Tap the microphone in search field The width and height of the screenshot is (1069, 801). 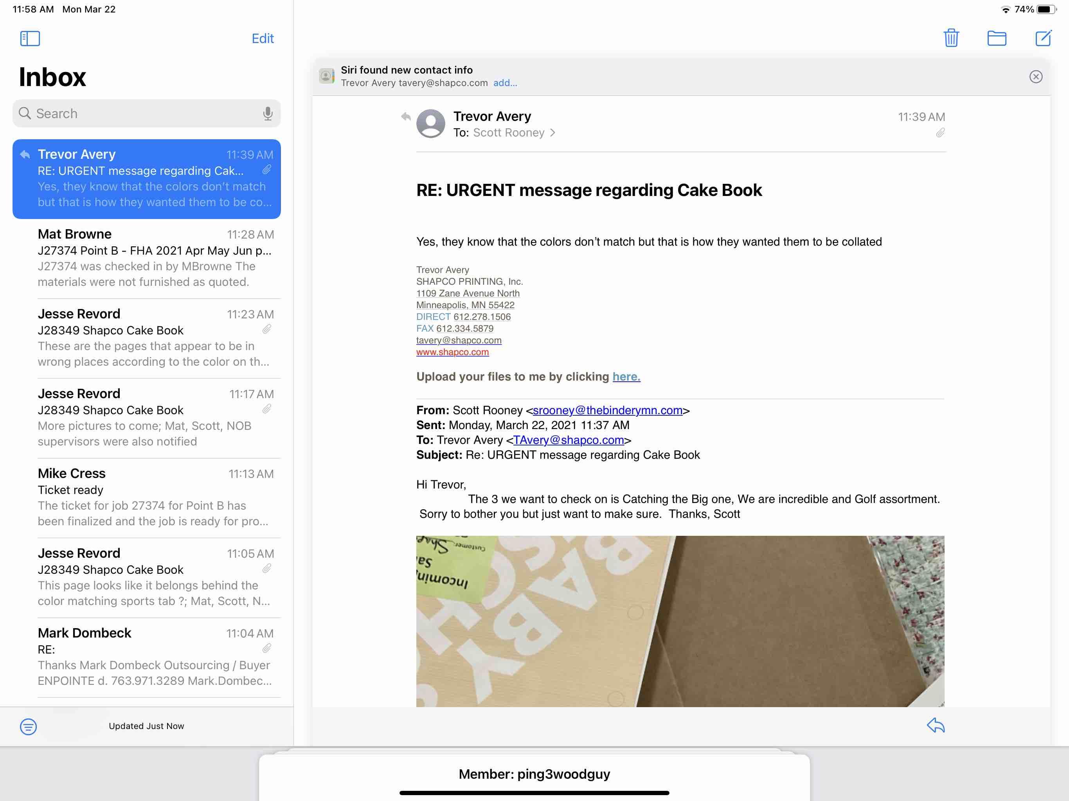[268, 113]
